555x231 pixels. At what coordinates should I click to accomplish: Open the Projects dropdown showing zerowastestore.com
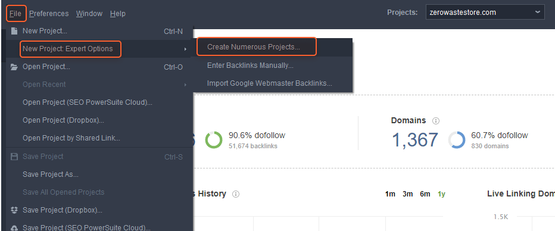tap(485, 13)
